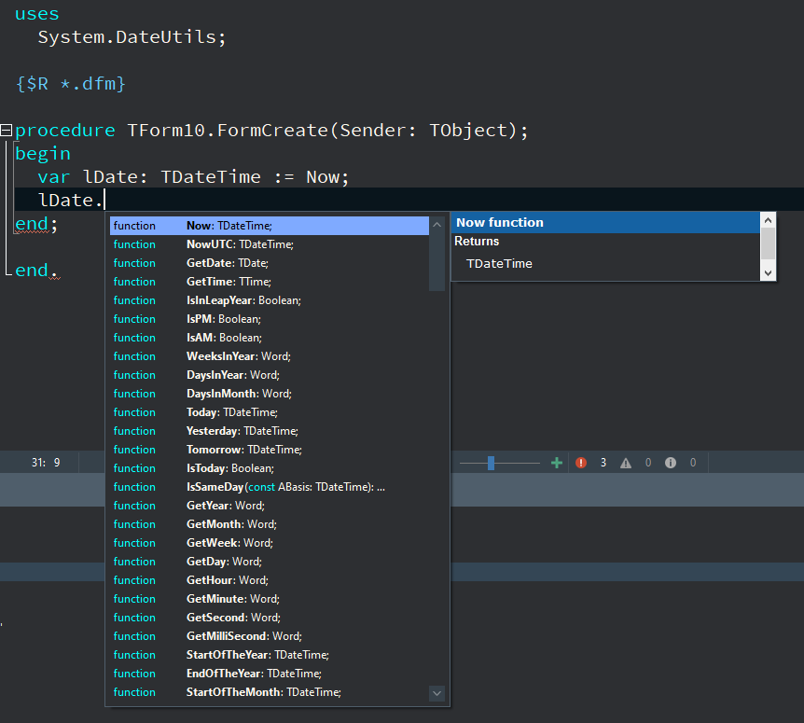Pick GetHour: Word suggestion
The height and width of the screenshot is (723, 804).
270,580
